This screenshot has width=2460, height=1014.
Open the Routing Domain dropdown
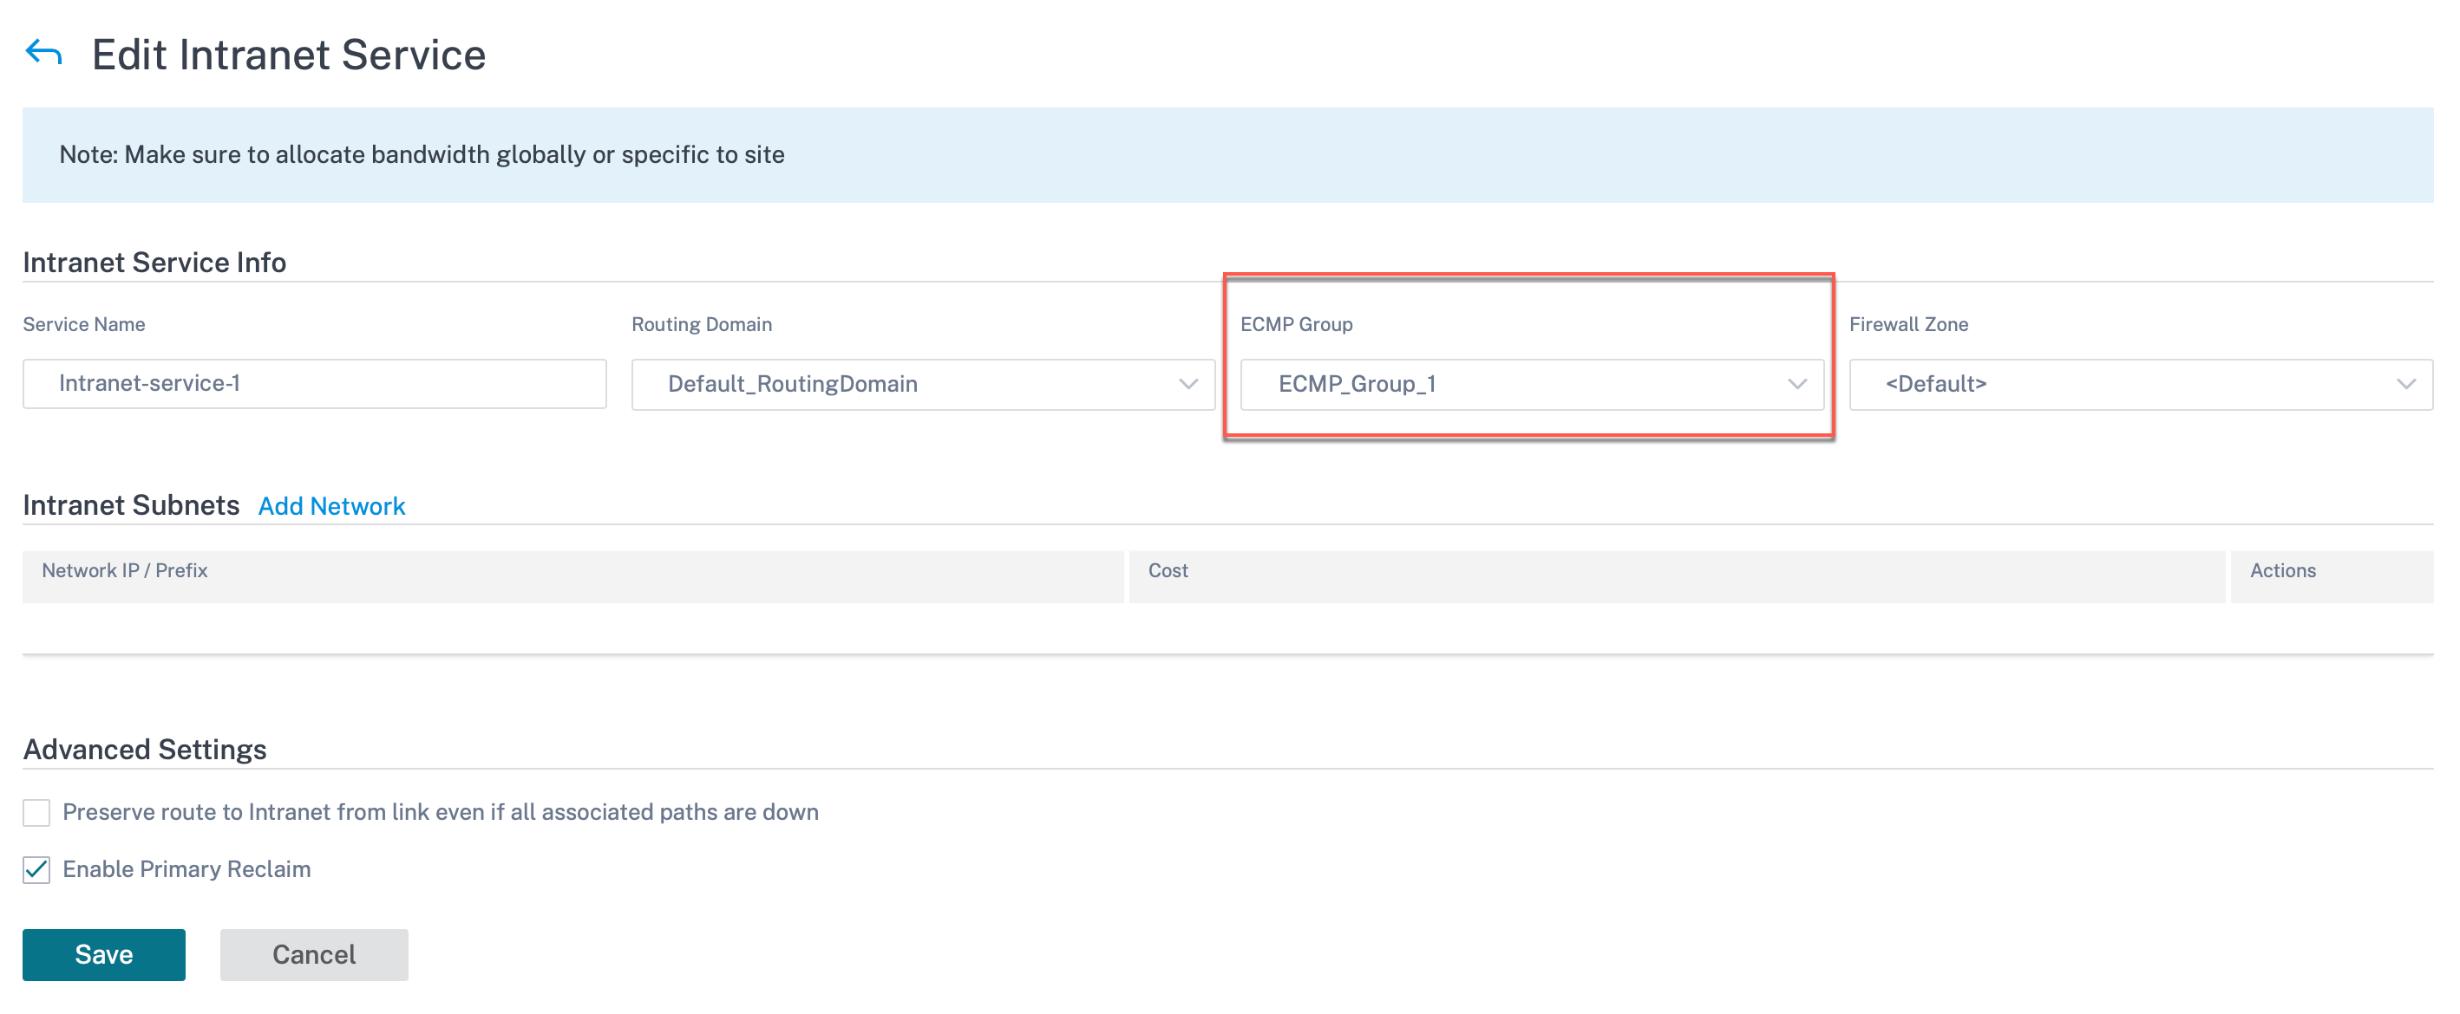tap(923, 385)
